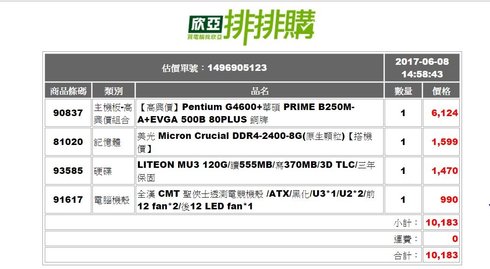
Task: Click the 品名 column header
Action: [x=260, y=90]
